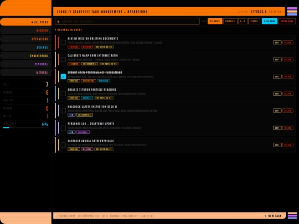Click the Elevated tag on Calibrate Warp Core
This screenshot has height=224, width=299.
[74, 64]
